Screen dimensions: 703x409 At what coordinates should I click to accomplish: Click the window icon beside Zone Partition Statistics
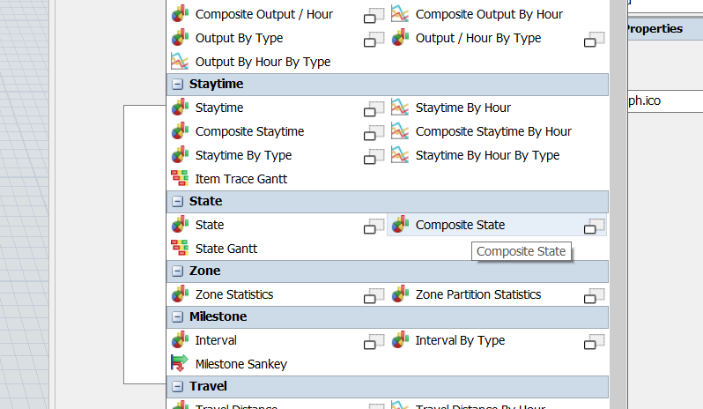point(595,295)
